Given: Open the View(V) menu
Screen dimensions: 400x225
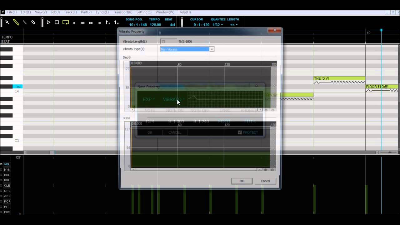Looking at the screenshot, I should (x=41, y=12).
